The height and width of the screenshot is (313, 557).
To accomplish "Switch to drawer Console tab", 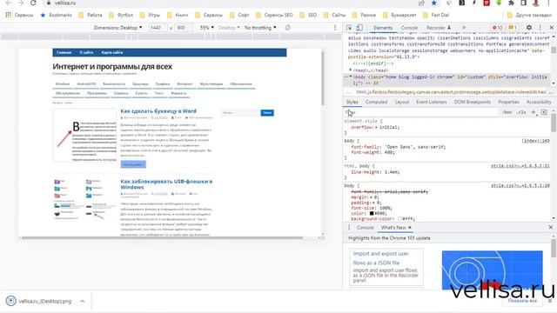I will 366,228.
